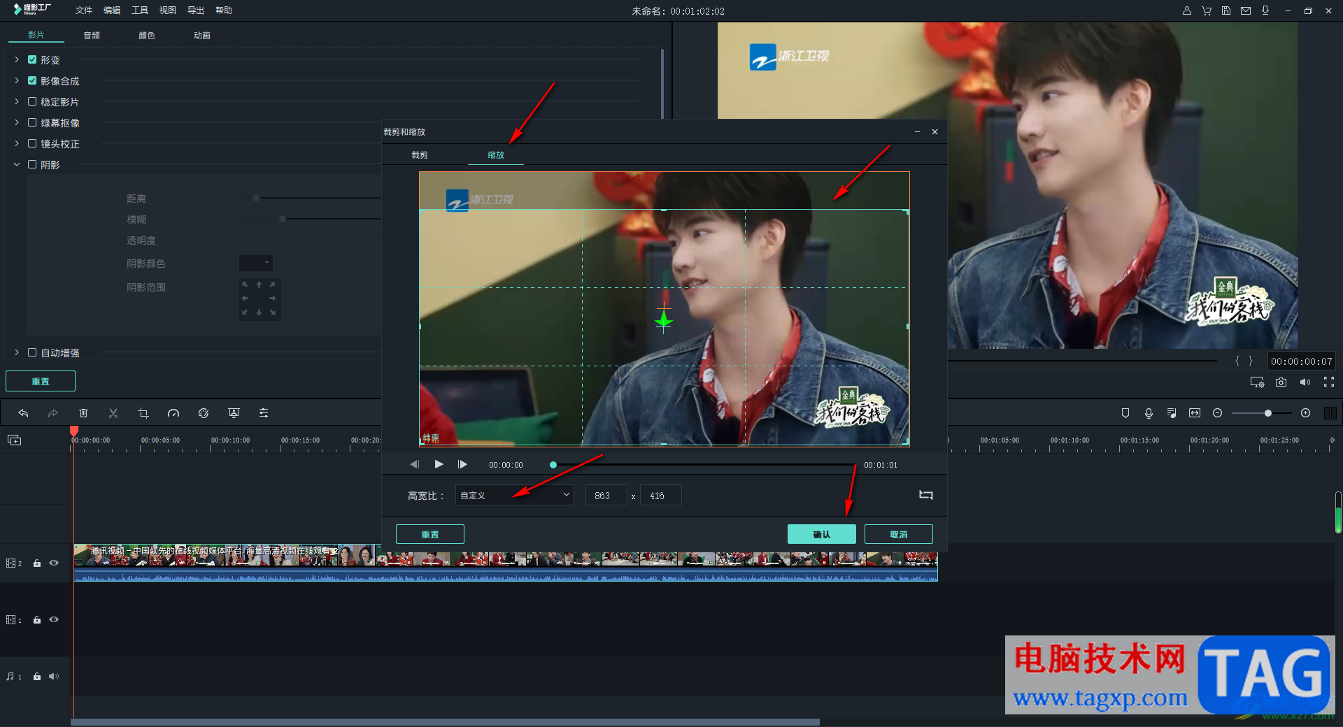Screen dimensions: 1343x727
Task: Expand the 影像合成 section arrow
Action: [17, 80]
